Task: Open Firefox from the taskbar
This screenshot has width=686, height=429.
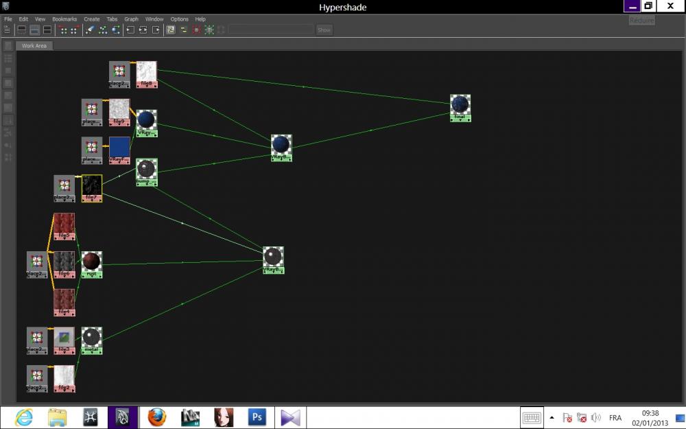Action: pos(156,417)
